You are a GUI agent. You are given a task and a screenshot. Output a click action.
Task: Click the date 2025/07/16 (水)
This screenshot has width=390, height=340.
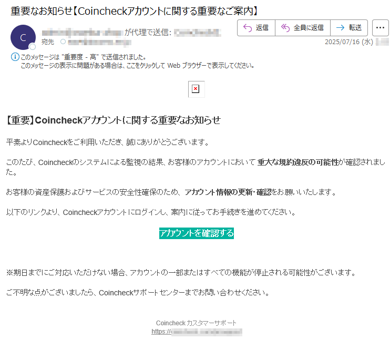pyautogui.click(x=348, y=42)
